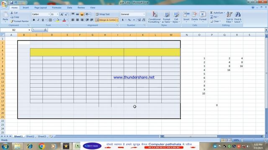Apply Percent Style icon
The image size is (268, 150).
tap(129, 20)
